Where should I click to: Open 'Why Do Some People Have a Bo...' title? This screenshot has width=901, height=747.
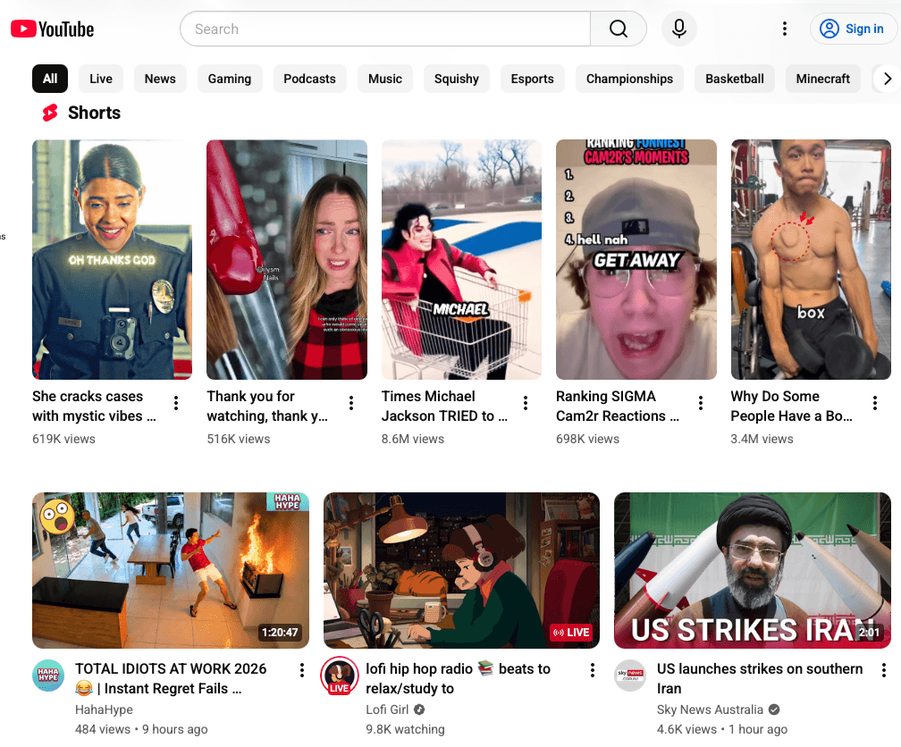tap(792, 407)
